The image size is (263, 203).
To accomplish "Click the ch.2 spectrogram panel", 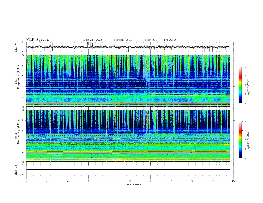I will click(x=128, y=136).
